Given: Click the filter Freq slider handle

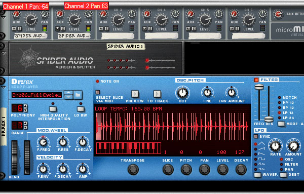Looking at the screenshot, I should click(259, 87).
